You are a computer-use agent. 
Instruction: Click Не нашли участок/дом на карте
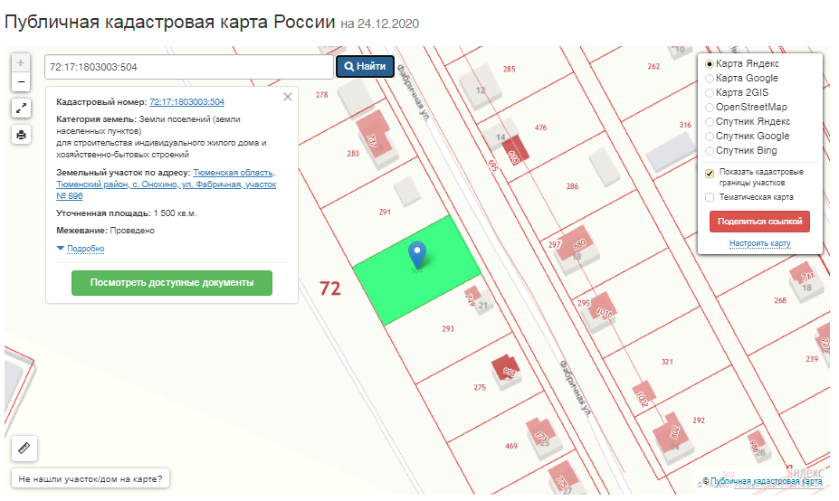coord(91,478)
